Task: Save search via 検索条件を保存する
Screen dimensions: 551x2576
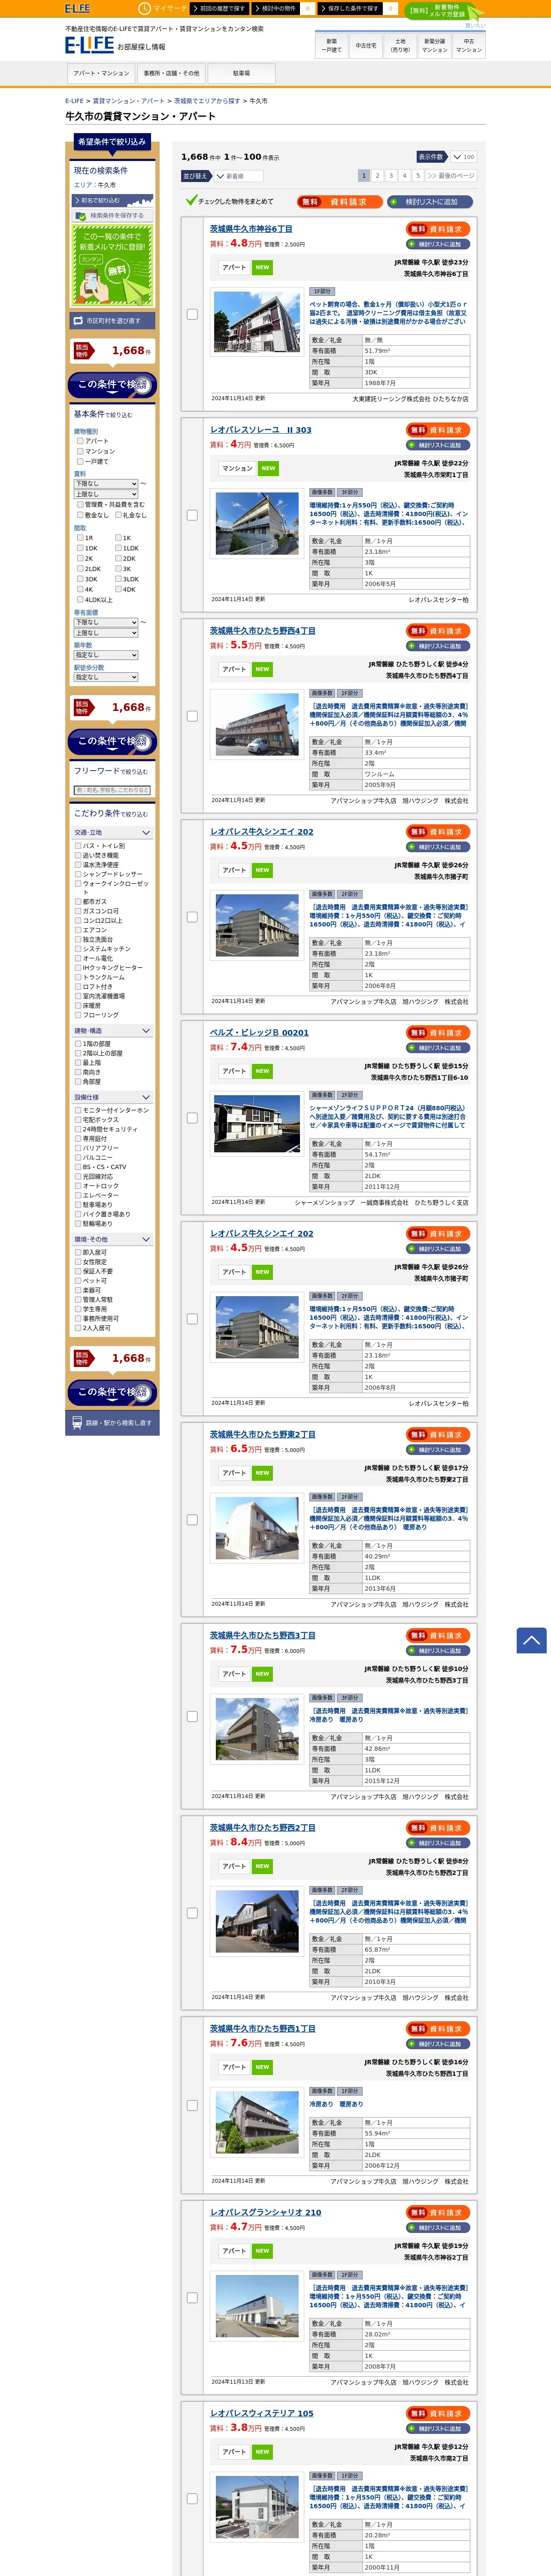Action: 112,215
